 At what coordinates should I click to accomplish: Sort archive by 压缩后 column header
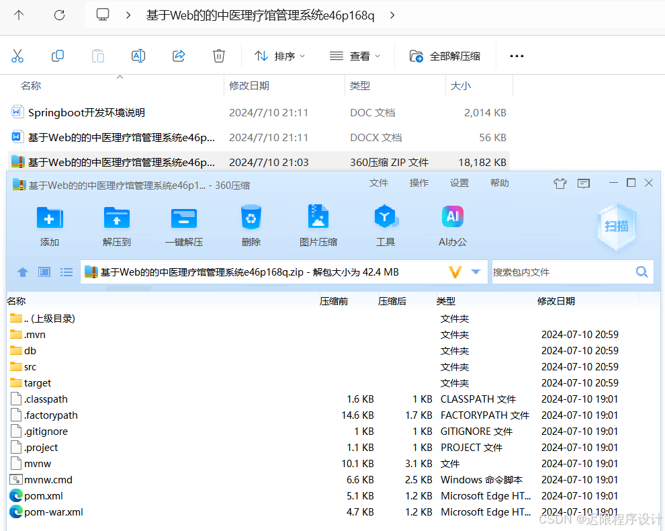click(x=392, y=301)
